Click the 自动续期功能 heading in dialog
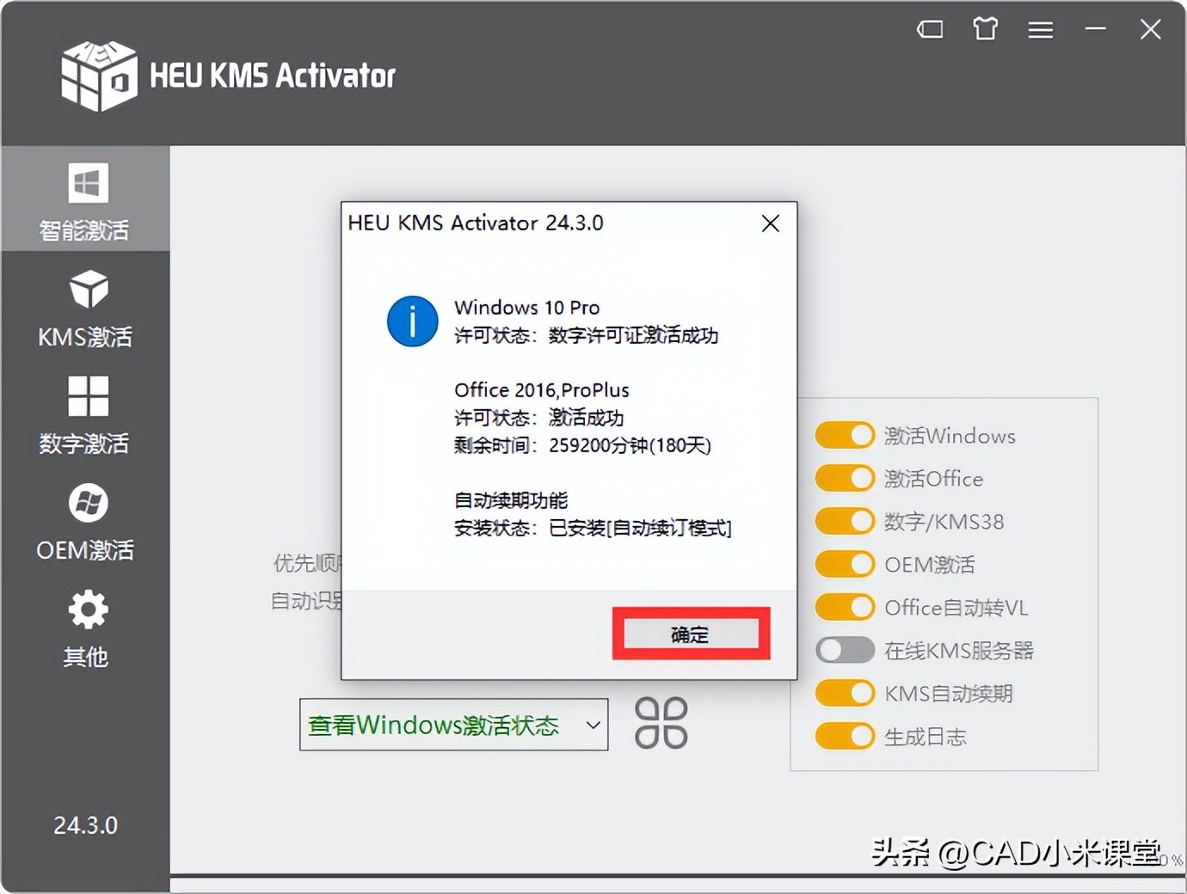This screenshot has width=1187, height=894. [x=511, y=500]
